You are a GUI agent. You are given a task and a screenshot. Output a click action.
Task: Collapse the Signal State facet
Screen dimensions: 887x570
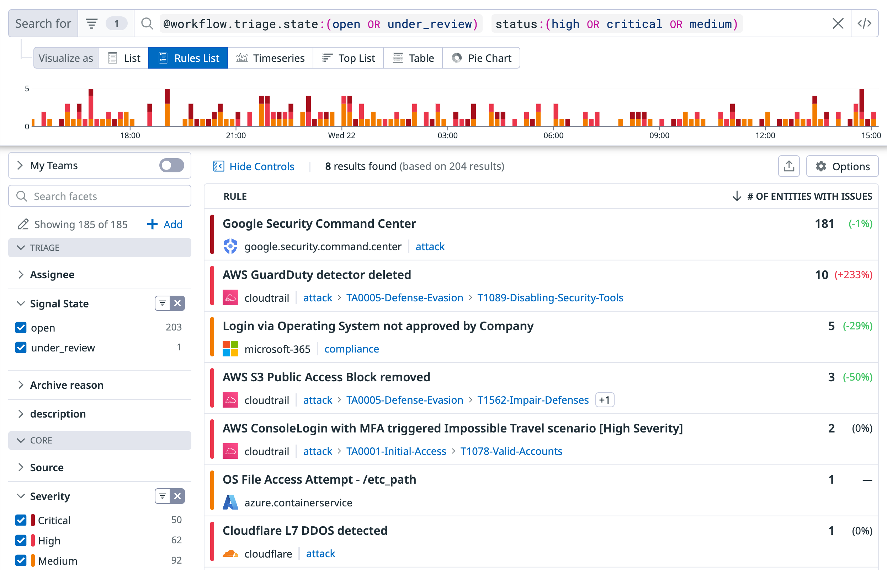click(21, 303)
